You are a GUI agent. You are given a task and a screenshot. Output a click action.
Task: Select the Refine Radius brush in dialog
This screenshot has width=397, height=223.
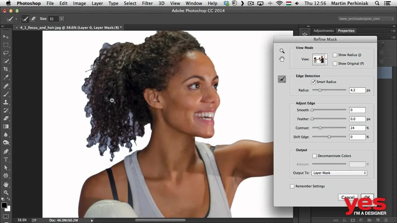tap(282, 79)
